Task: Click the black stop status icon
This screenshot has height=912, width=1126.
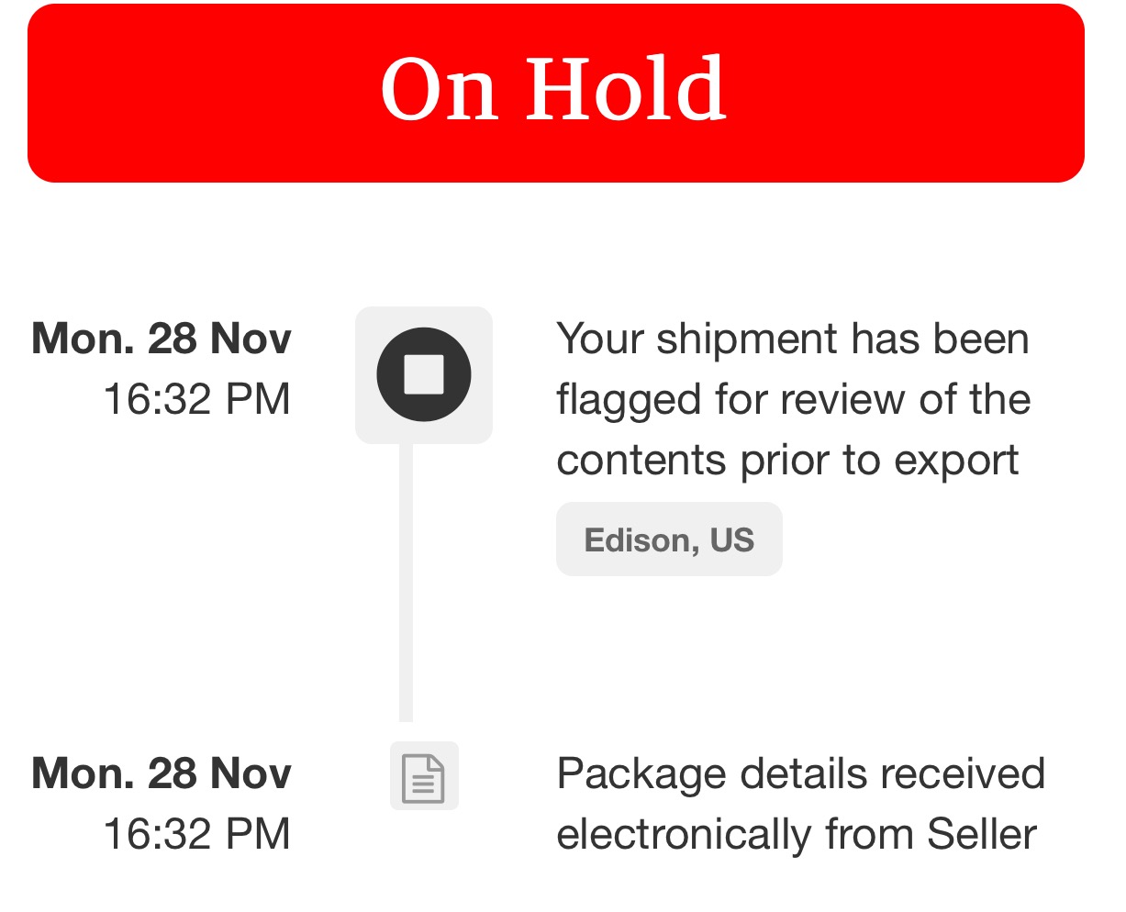Action: pos(424,374)
